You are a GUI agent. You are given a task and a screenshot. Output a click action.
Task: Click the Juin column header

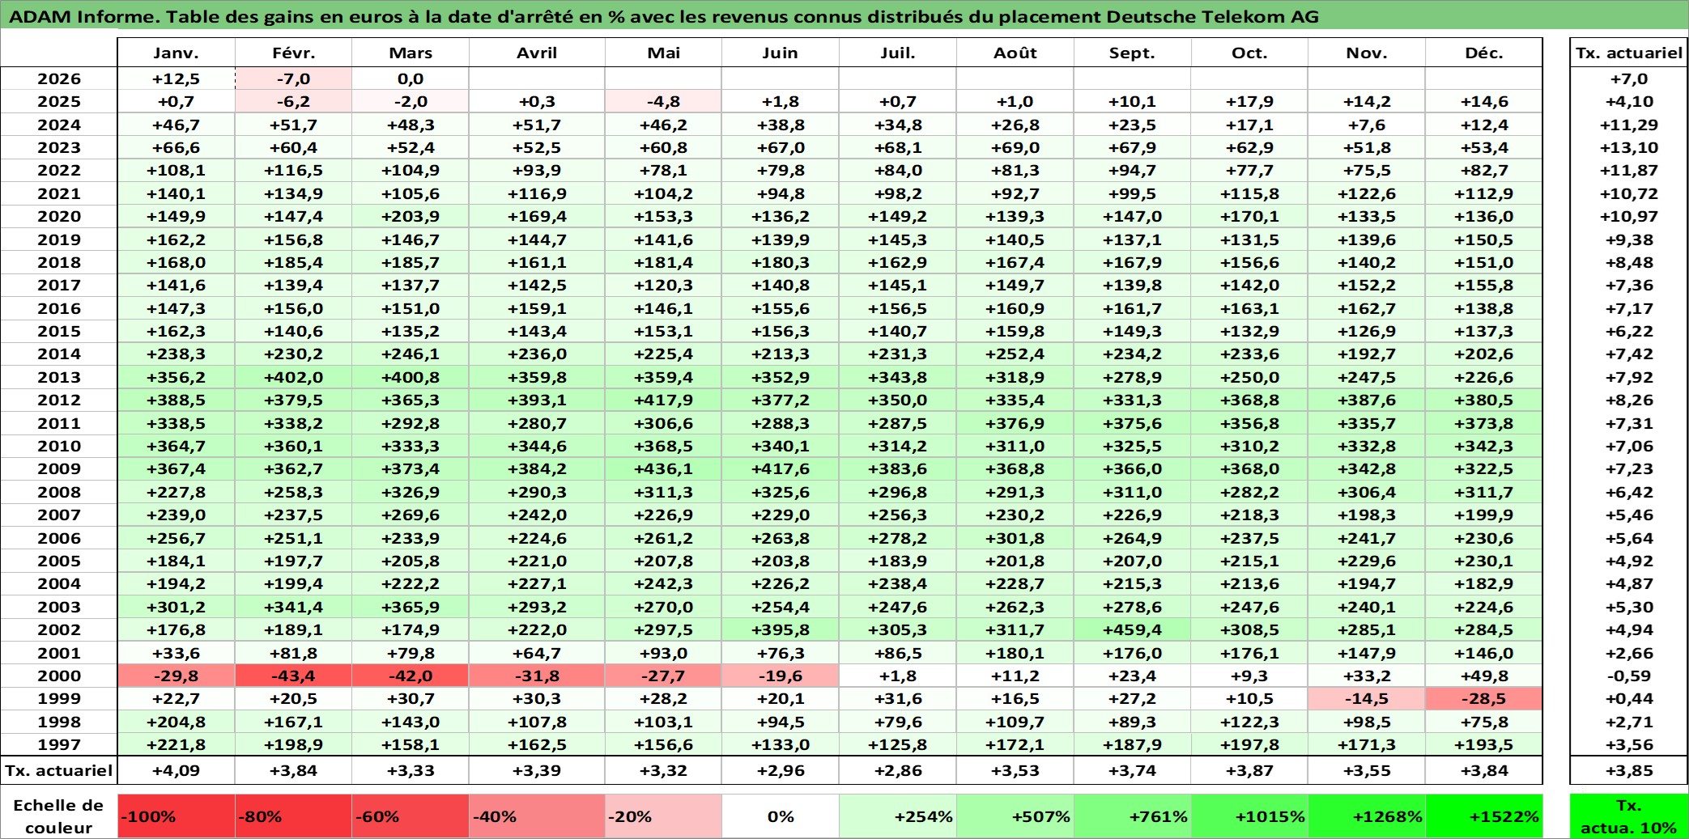[x=781, y=53]
